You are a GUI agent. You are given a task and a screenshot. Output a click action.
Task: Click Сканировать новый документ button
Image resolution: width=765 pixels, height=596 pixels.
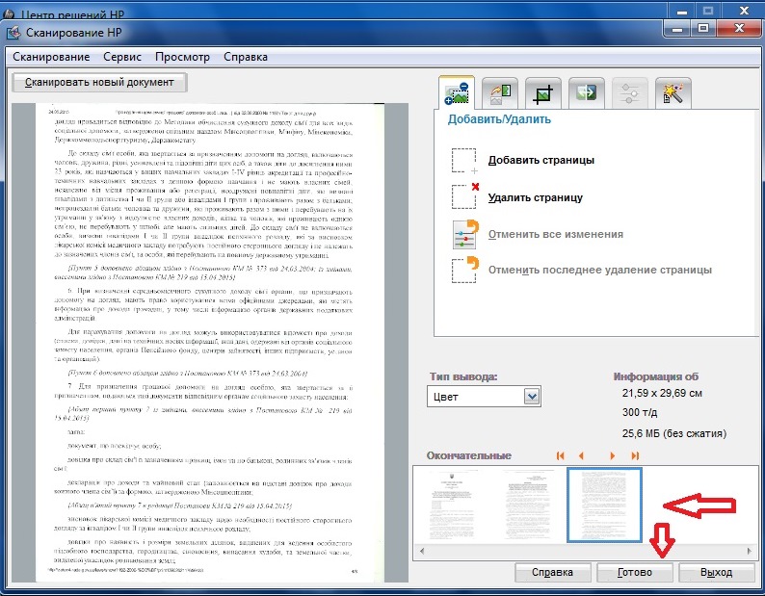coord(99,83)
